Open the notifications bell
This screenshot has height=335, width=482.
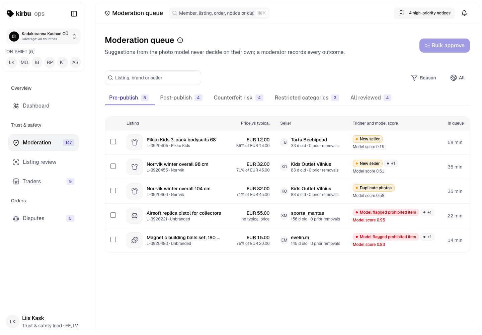click(464, 13)
